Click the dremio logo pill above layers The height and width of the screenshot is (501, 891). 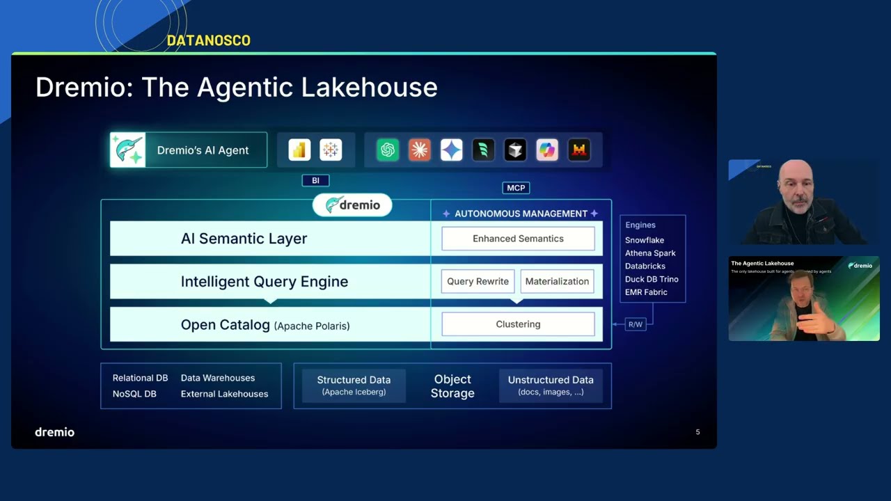coord(352,205)
